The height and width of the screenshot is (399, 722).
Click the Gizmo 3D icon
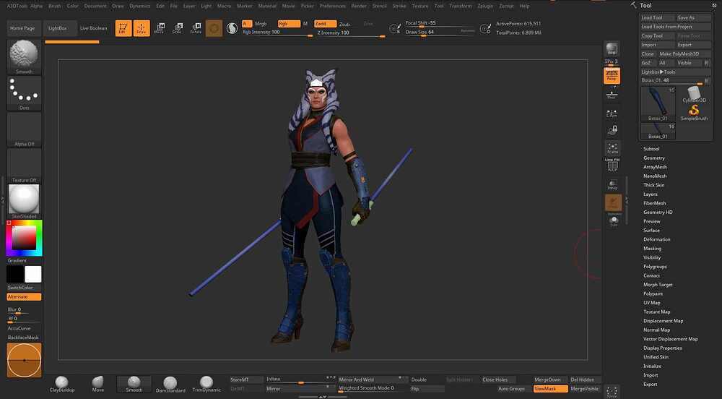coord(214,29)
